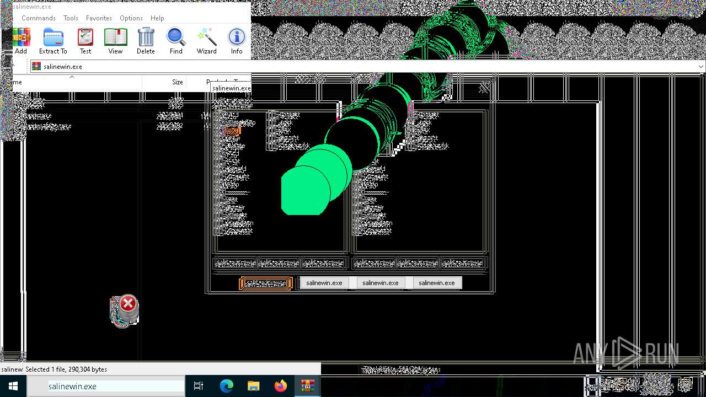Open Task View on the taskbar
Screen dimensions: 706x397
[199, 386]
